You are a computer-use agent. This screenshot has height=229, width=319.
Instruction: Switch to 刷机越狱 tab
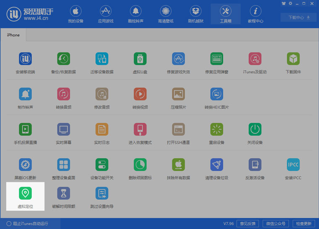pos(196,14)
